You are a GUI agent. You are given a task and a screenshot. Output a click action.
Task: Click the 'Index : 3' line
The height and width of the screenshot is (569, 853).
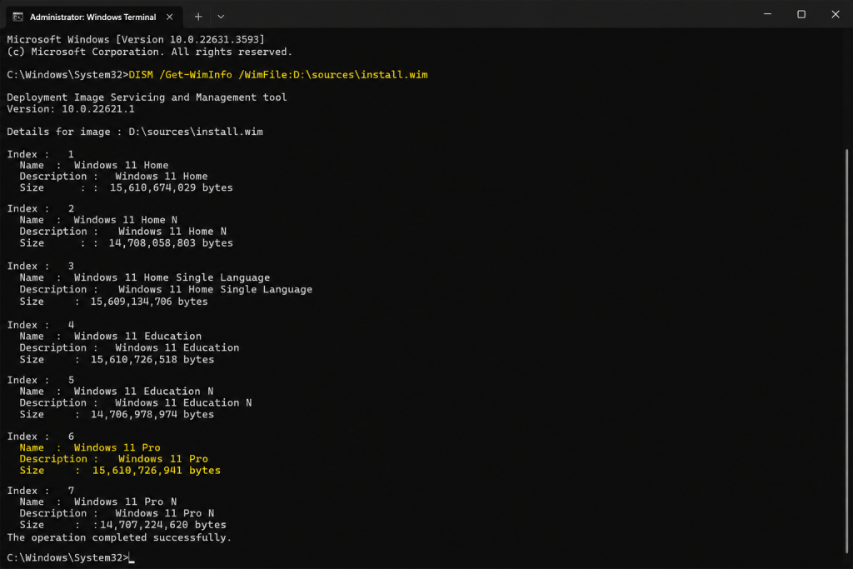click(40, 266)
